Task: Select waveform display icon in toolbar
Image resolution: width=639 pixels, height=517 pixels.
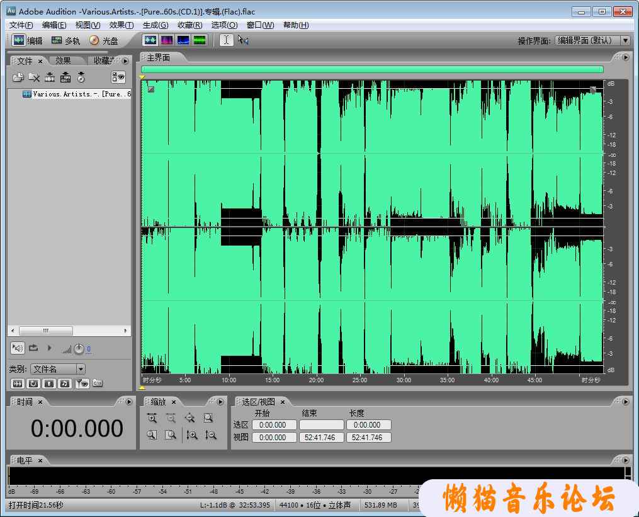Action: 150,40
